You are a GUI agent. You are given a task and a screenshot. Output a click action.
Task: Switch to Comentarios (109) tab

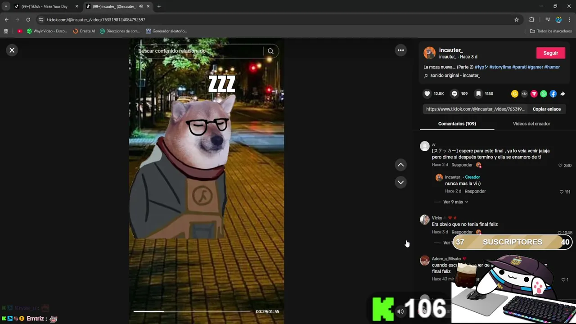tap(457, 124)
